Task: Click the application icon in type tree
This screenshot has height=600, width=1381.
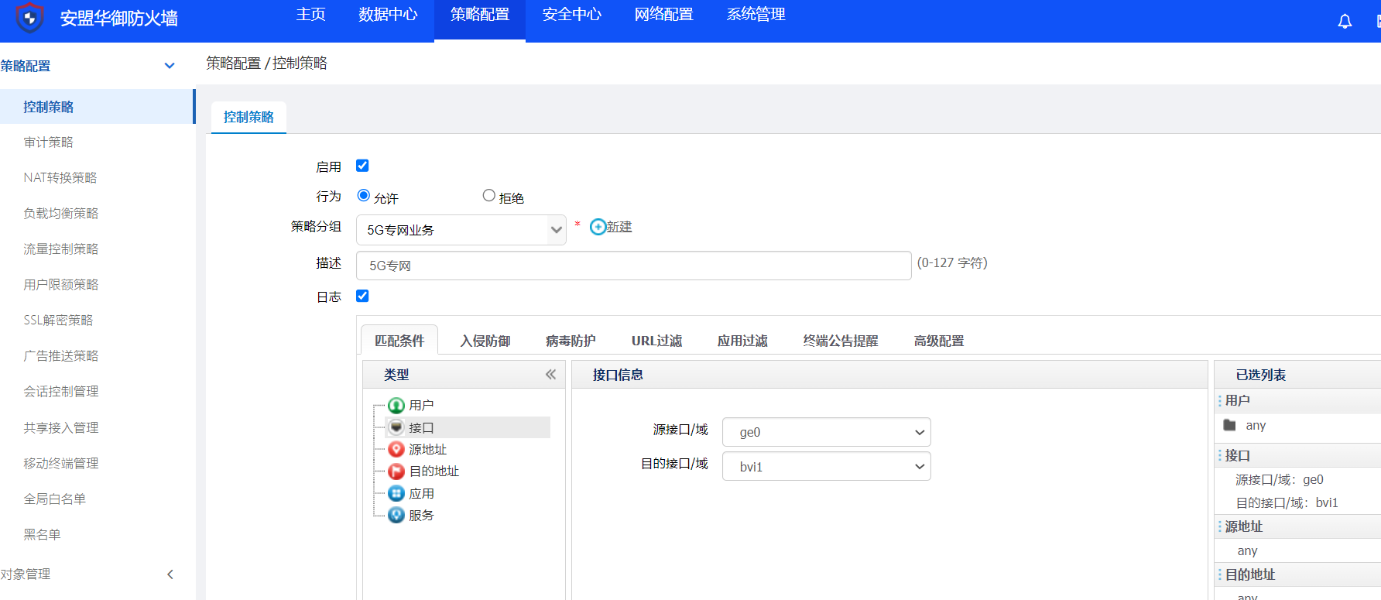Action: tap(396, 493)
